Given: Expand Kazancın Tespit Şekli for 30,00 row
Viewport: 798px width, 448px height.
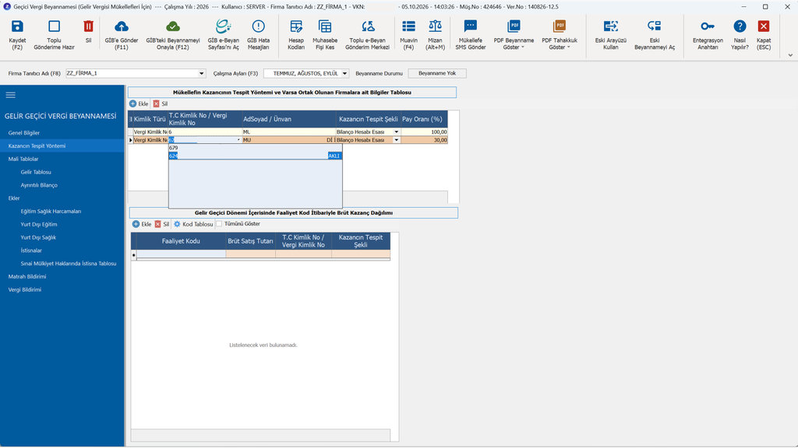Looking at the screenshot, I should click(397, 140).
